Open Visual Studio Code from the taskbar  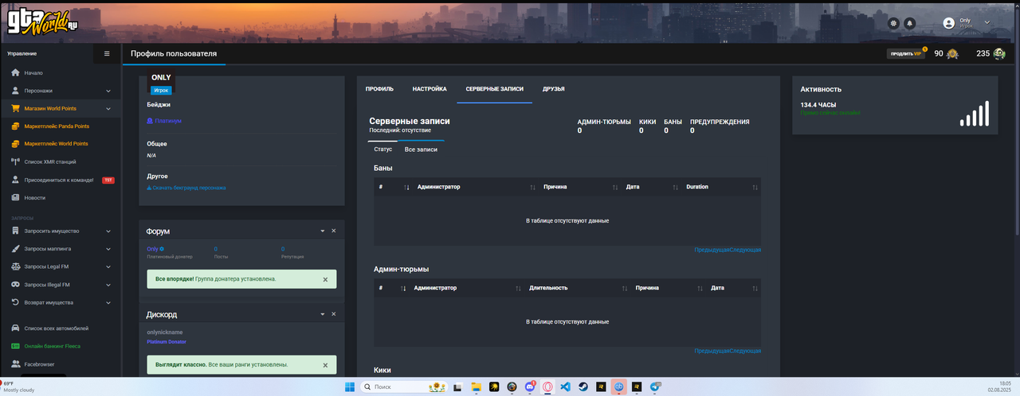[565, 386]
